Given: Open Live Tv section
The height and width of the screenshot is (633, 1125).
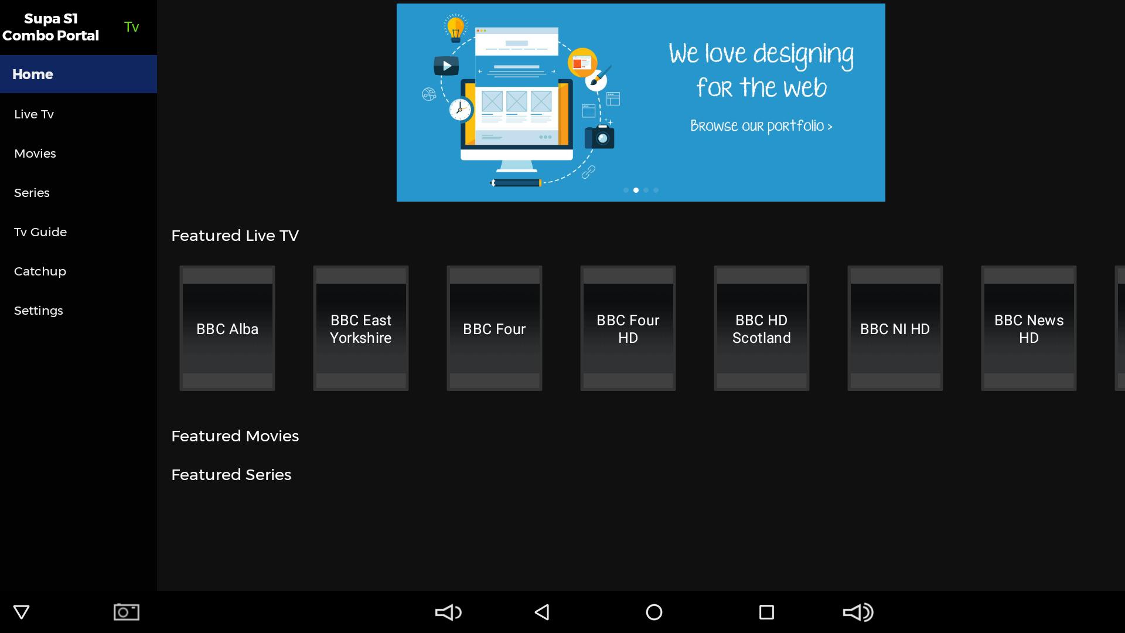Looking at the screenshot, I should click(x=79, y=114).
